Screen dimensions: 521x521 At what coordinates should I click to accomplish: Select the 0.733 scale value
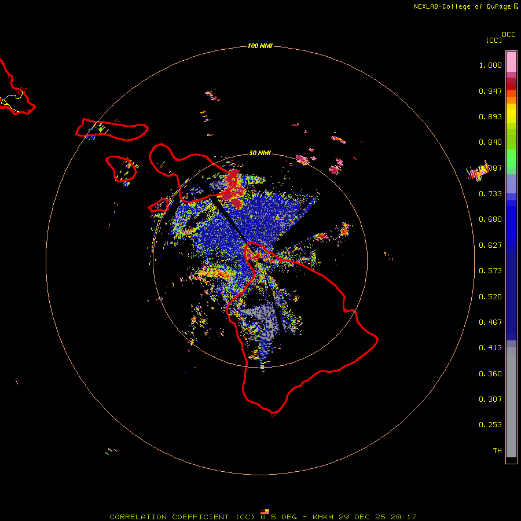pyautogui.click(x=490, y=194)
